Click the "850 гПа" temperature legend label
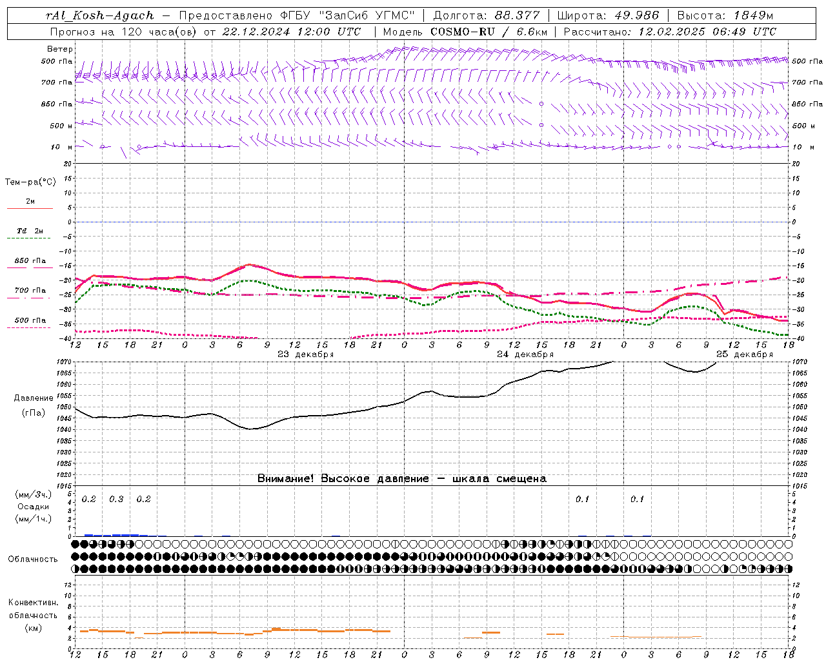 30,261
